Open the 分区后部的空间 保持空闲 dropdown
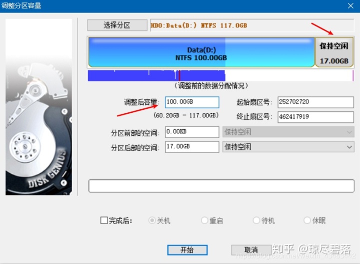This screenshot has height=264, width=360. click(x=288, y=147)
